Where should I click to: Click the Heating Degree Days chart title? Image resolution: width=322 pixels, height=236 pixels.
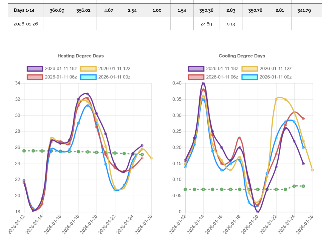coord(81,56)
